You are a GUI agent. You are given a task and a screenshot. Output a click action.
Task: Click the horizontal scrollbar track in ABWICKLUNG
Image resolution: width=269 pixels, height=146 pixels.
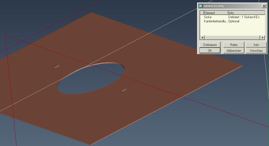232,37
